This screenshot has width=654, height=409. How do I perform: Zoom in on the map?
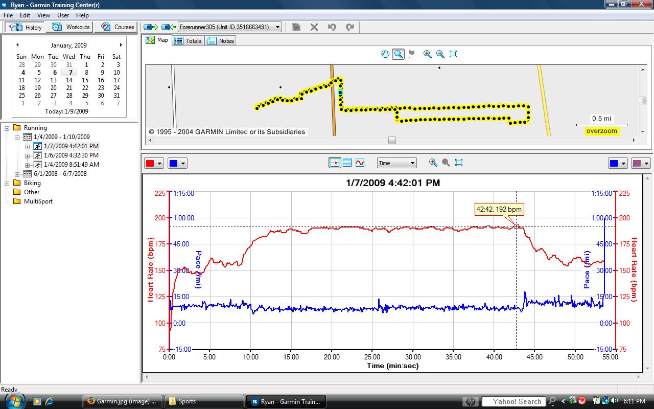[x=428, y=54]
